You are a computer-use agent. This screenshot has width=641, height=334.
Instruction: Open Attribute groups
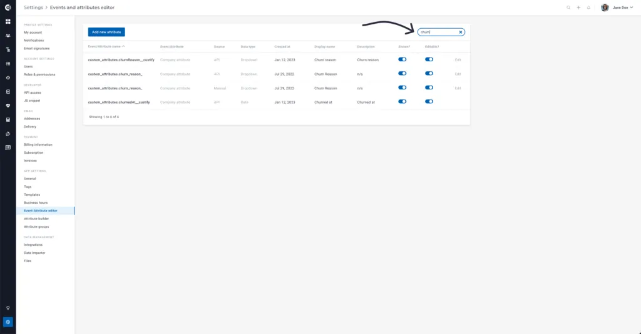[x=36, y=226]
